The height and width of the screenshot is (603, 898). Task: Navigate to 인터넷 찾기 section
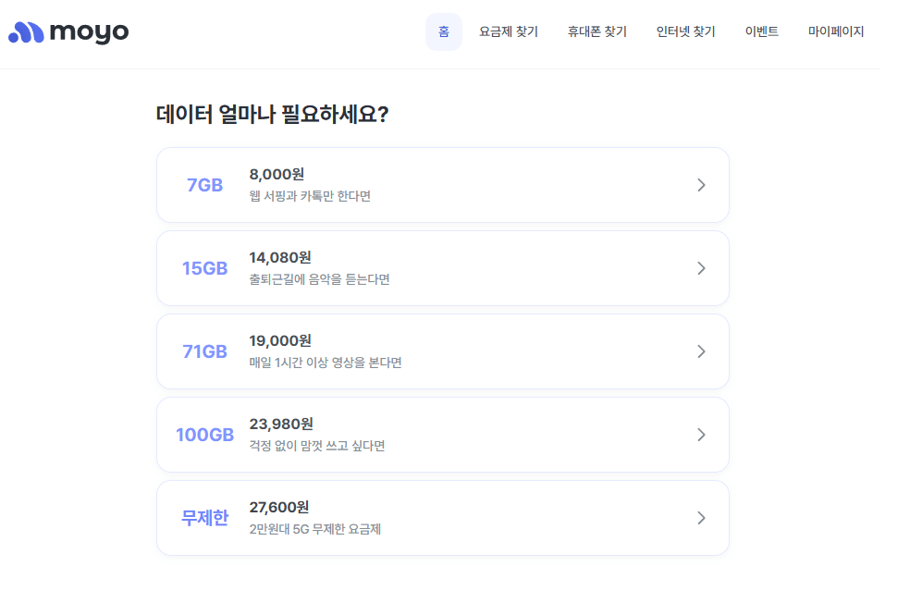(685, 31)
